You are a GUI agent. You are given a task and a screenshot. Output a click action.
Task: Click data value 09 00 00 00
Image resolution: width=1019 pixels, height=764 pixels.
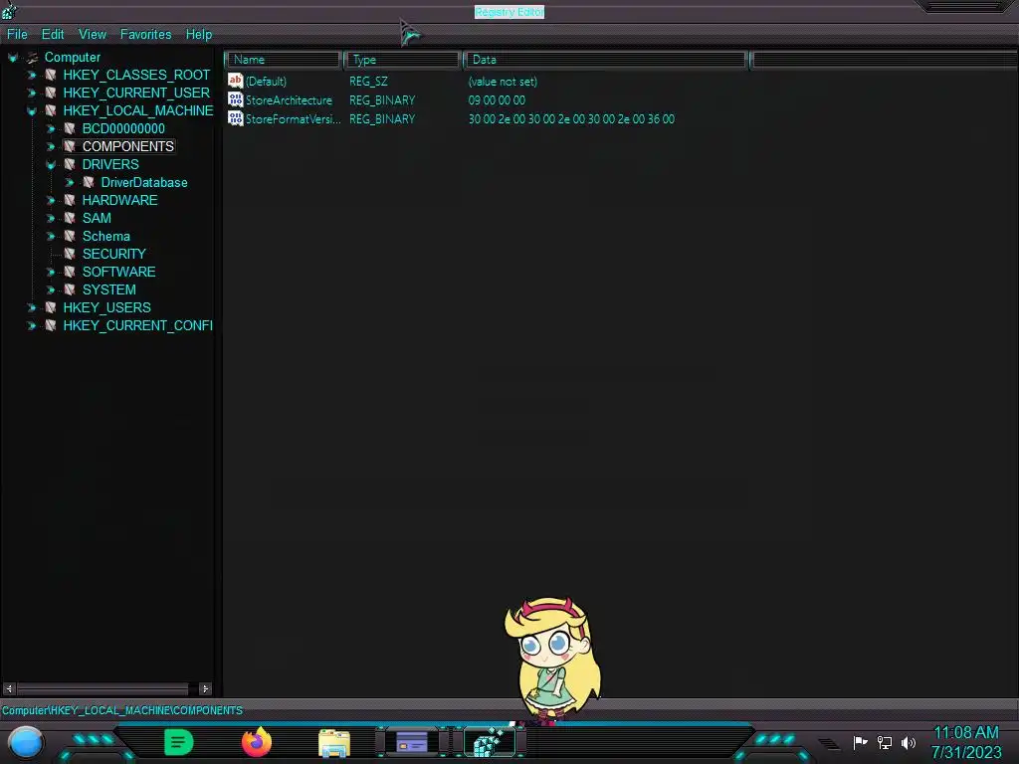(497, 100)
